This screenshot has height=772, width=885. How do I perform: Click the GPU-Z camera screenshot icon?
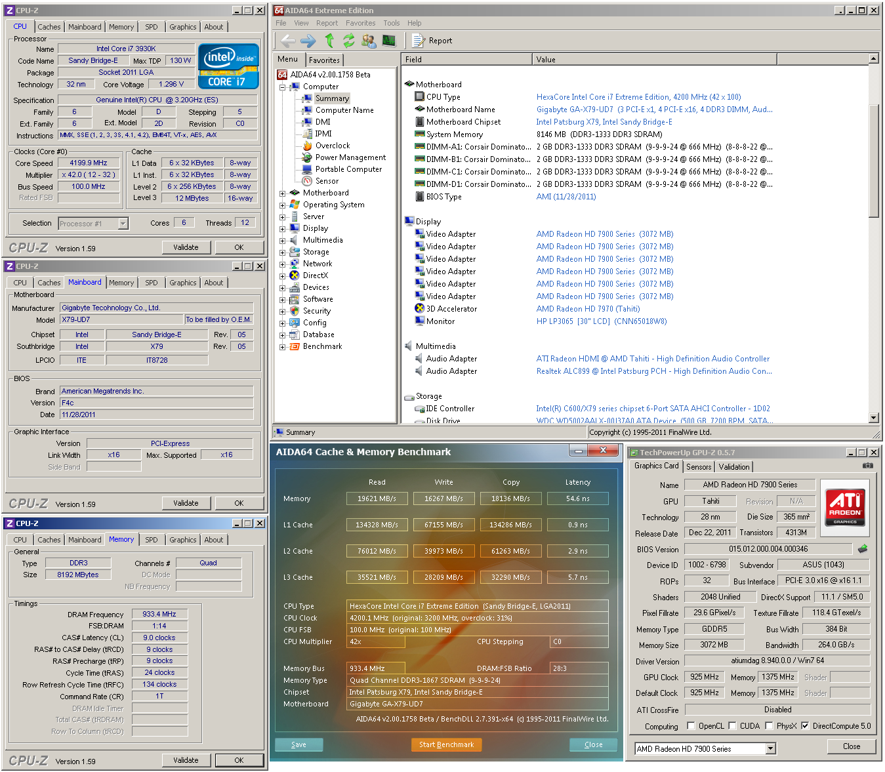[868, 466]
